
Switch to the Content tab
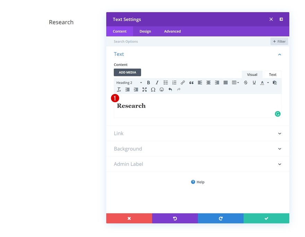[x=120, y=31]
